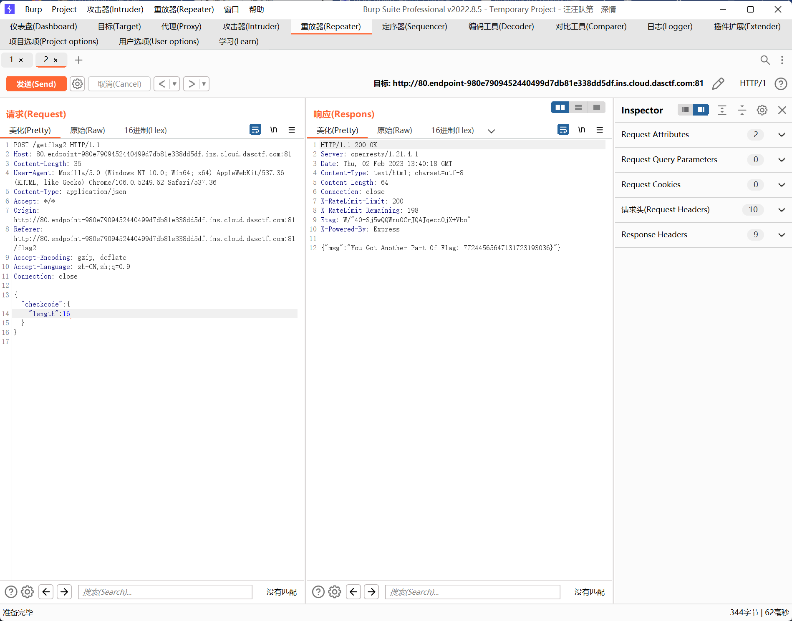Open history back dropdown arrow
Screen dimensions: 792x621
coord(174,84)
